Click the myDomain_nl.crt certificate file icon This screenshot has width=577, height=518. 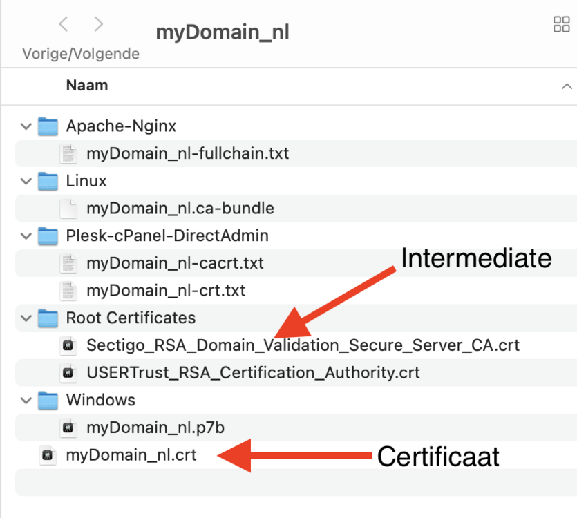(48, 456)
